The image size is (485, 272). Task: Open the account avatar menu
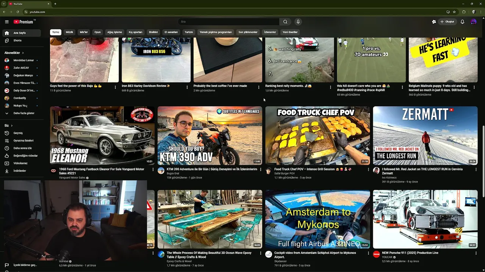coord(474,22)
